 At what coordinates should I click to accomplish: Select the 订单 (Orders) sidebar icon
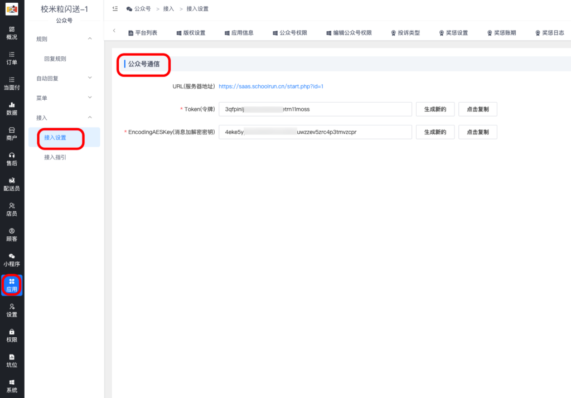12,59
